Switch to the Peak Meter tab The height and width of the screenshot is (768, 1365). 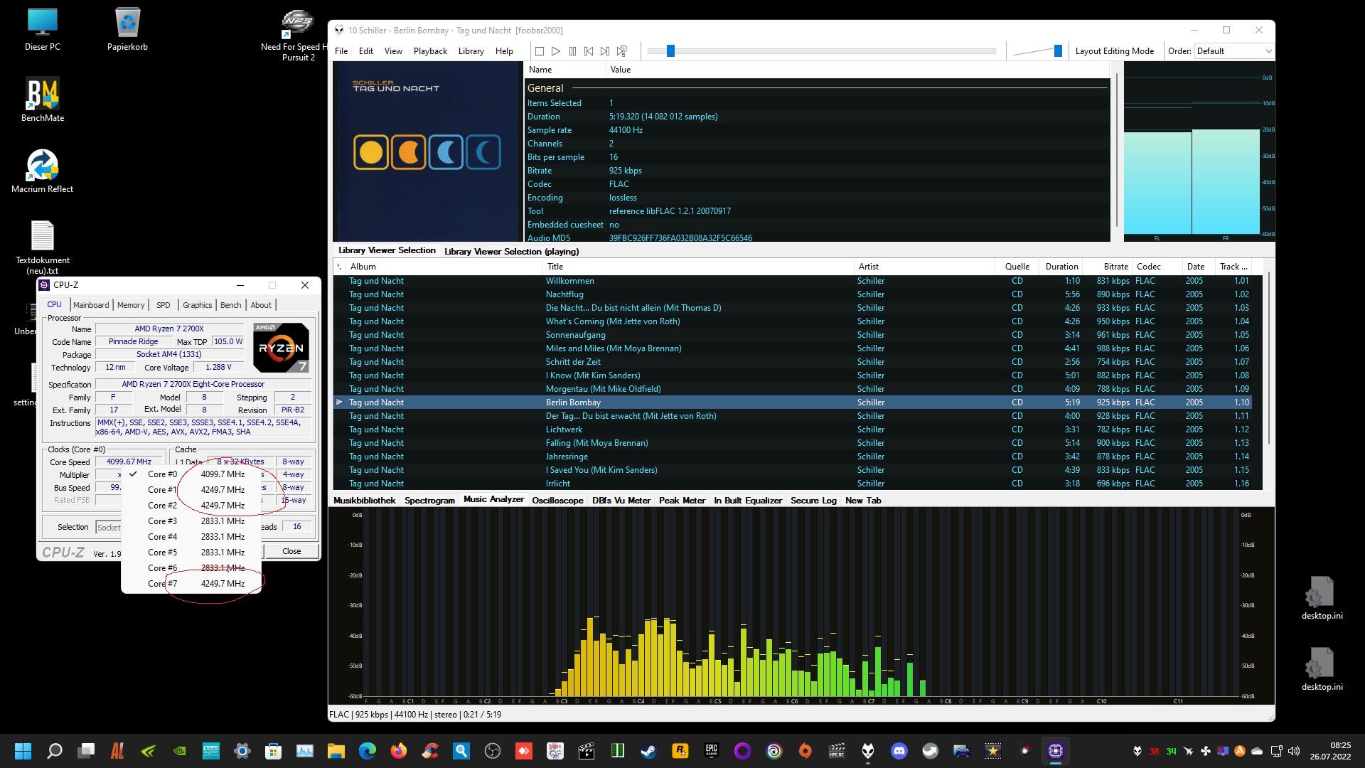682,501
